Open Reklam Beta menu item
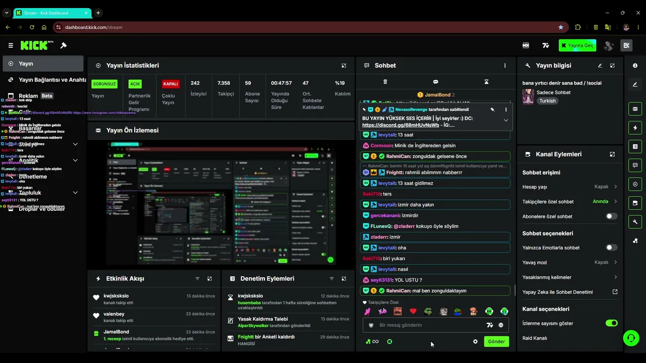Image resolution: width=646 pixels, height=363 pixels. coord(43,96)
